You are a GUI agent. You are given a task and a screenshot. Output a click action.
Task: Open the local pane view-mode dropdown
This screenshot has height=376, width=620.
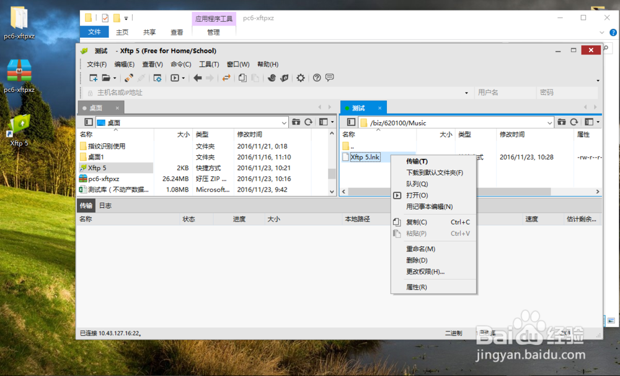[x=332, y=122]
